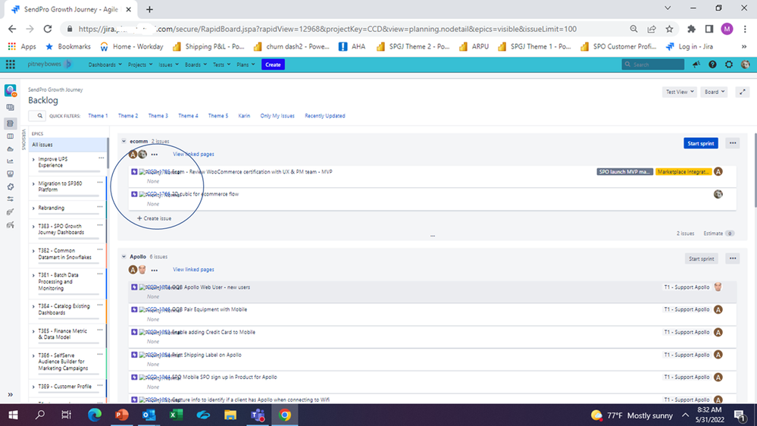Open Microsoft Teams from the taskbar
The image size is (757, 426).
tap(258, 415)
